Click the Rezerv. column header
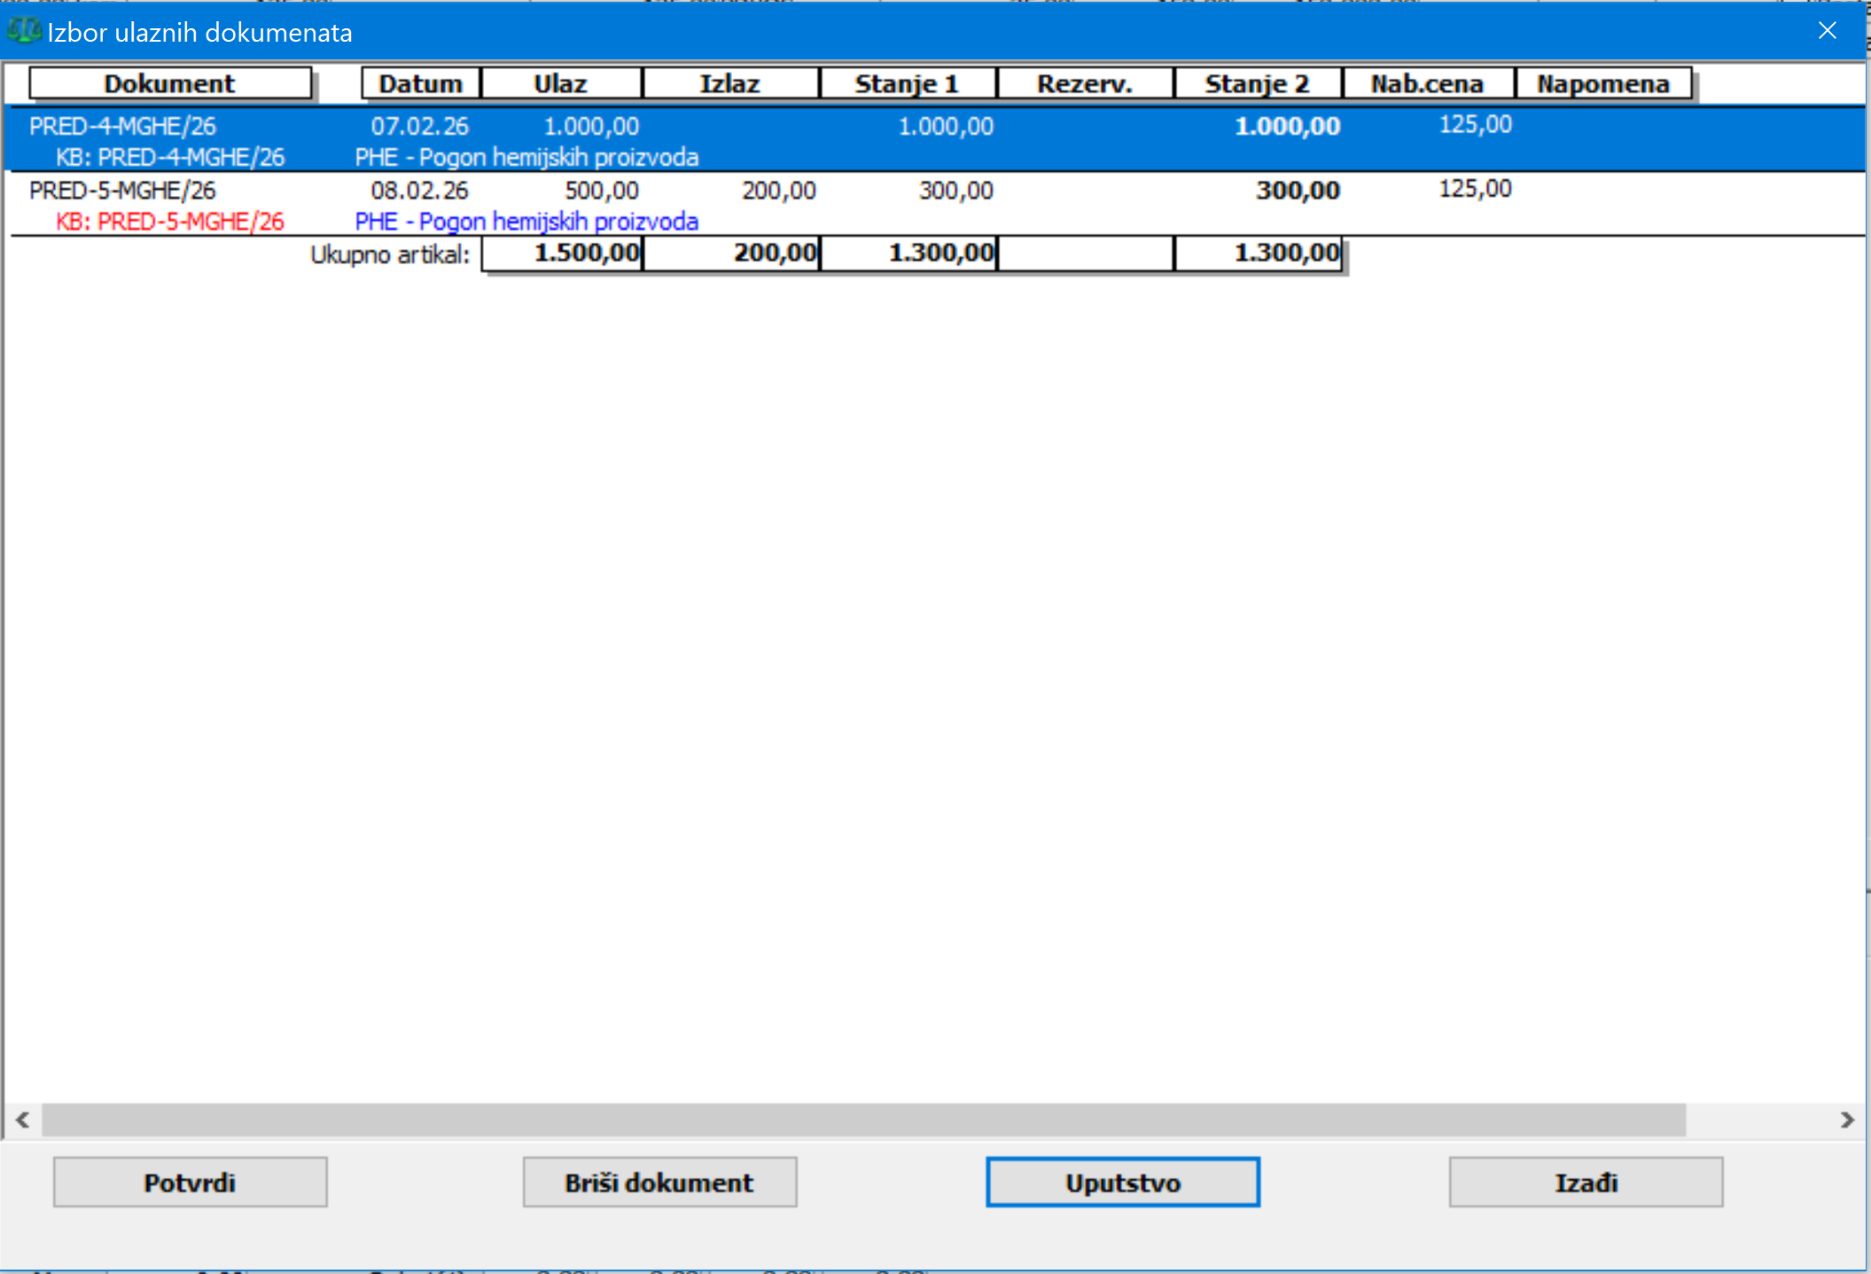Image resolution: width=1871 pixels, height=1274 pixels. (1085, 83)
